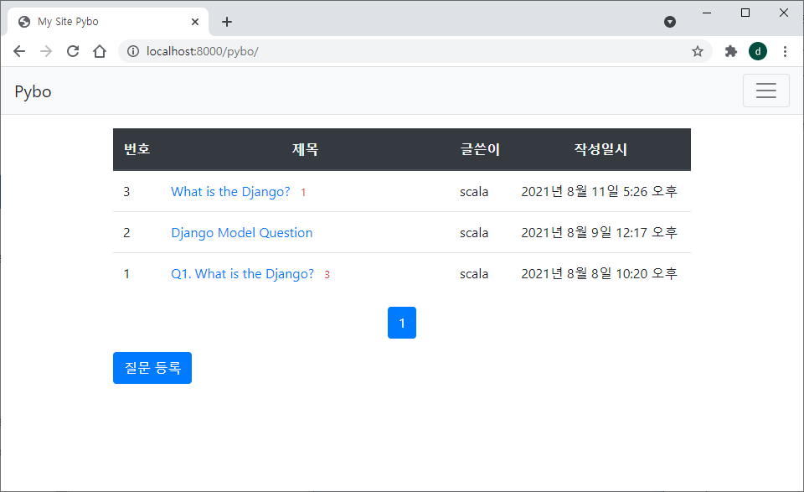Click author scala in row 3
This screenshot has width=804, height=492.
pos(474,191)
